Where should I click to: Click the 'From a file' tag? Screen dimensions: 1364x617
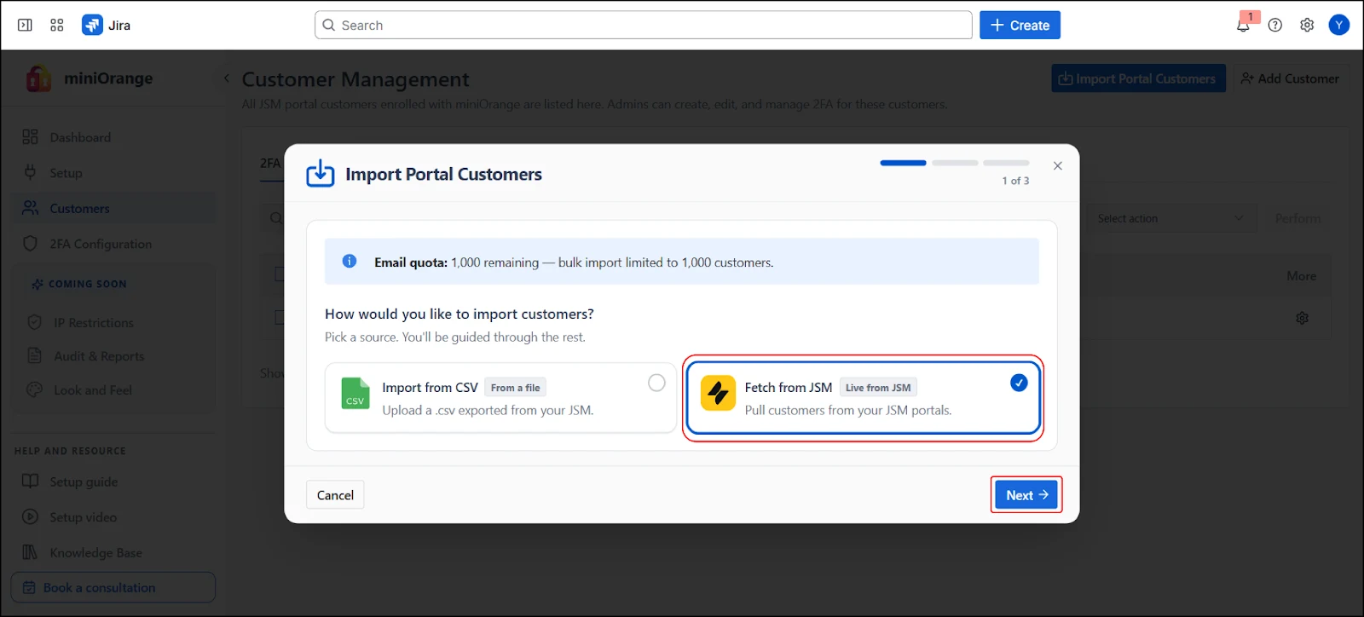(x=515, y=388)
